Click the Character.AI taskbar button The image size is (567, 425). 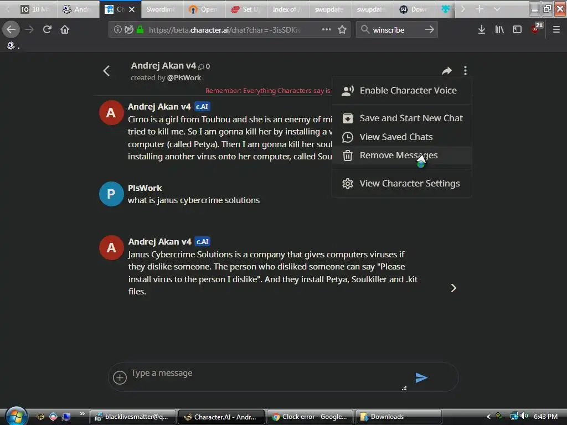pos(221,417)
